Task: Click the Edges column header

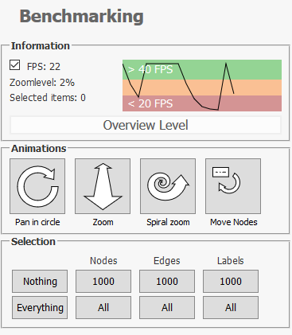Action: click(x=167, y=260)
